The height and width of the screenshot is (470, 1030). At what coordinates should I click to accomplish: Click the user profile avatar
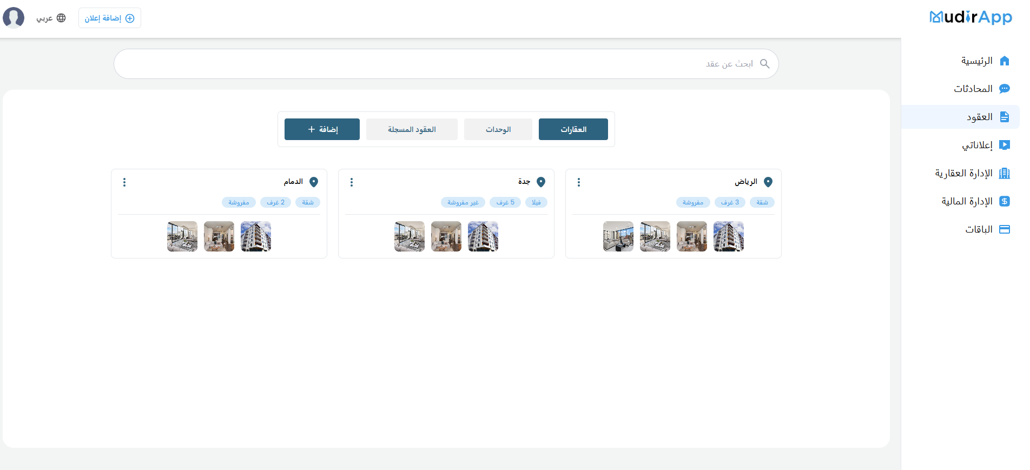point(14,18)
